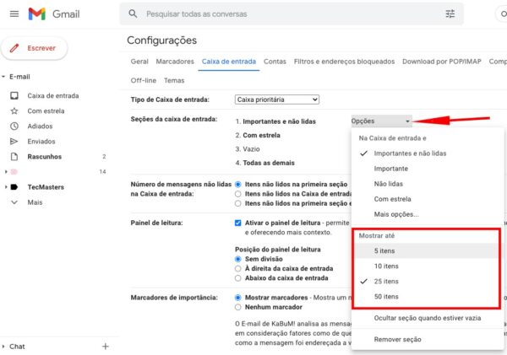507x355 pixels.
Task: Open the main menu hamburger icon
Action: click(12, 13)
